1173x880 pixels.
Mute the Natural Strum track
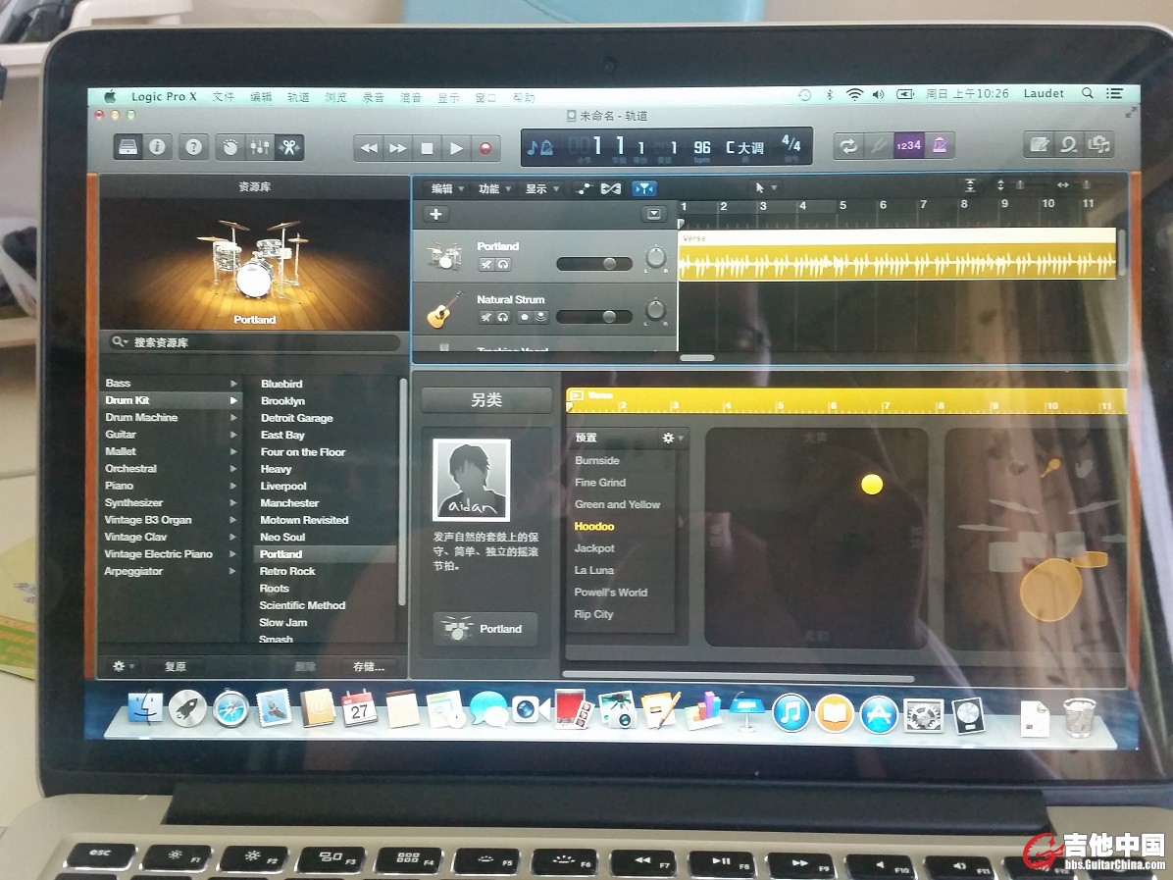(486, 317)
